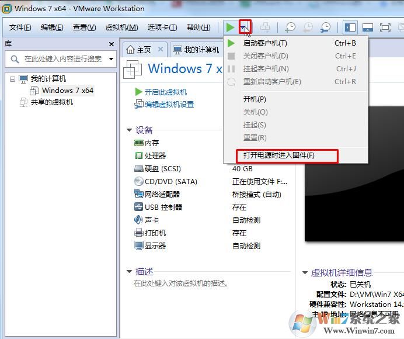The image size is (404, 339).
Task: Close the 库 library panel
Action: click(112, 44)
